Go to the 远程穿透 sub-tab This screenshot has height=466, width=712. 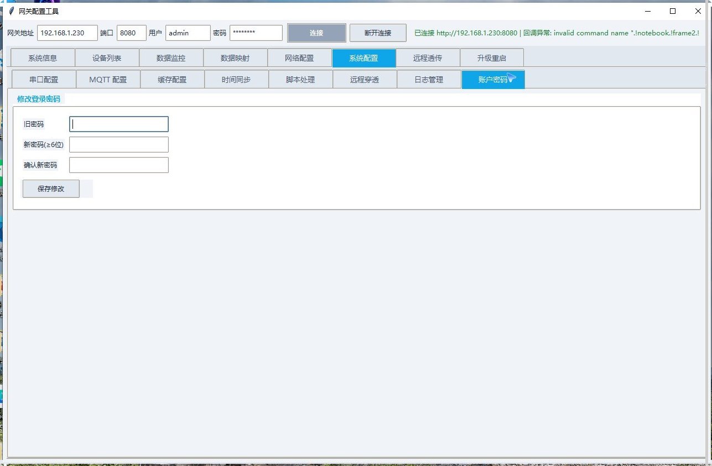pyautogui.click(x=365, y=80)
